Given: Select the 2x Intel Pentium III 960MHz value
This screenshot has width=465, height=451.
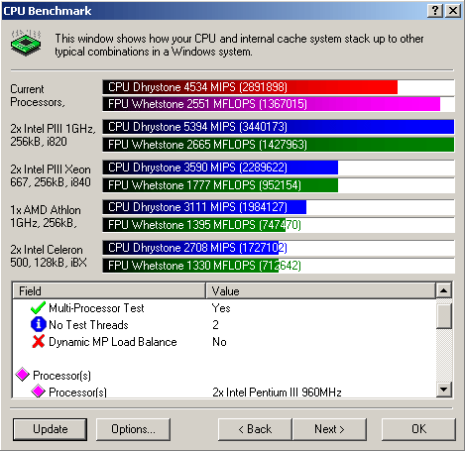Looking at the screenshot, I should pyautogui.click(x=277, y=393).
